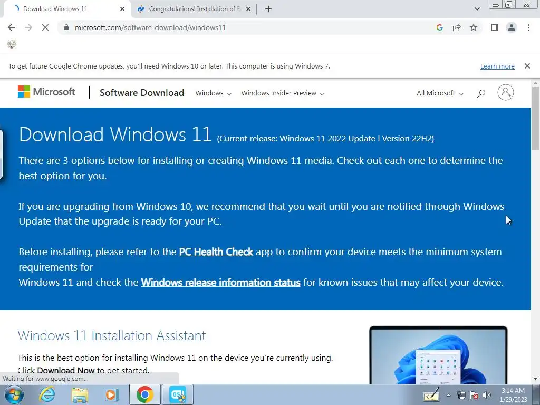Click the scrollbar down arrow
The width and height of the screenshot is (540, 405).
[x=535, y=379]
